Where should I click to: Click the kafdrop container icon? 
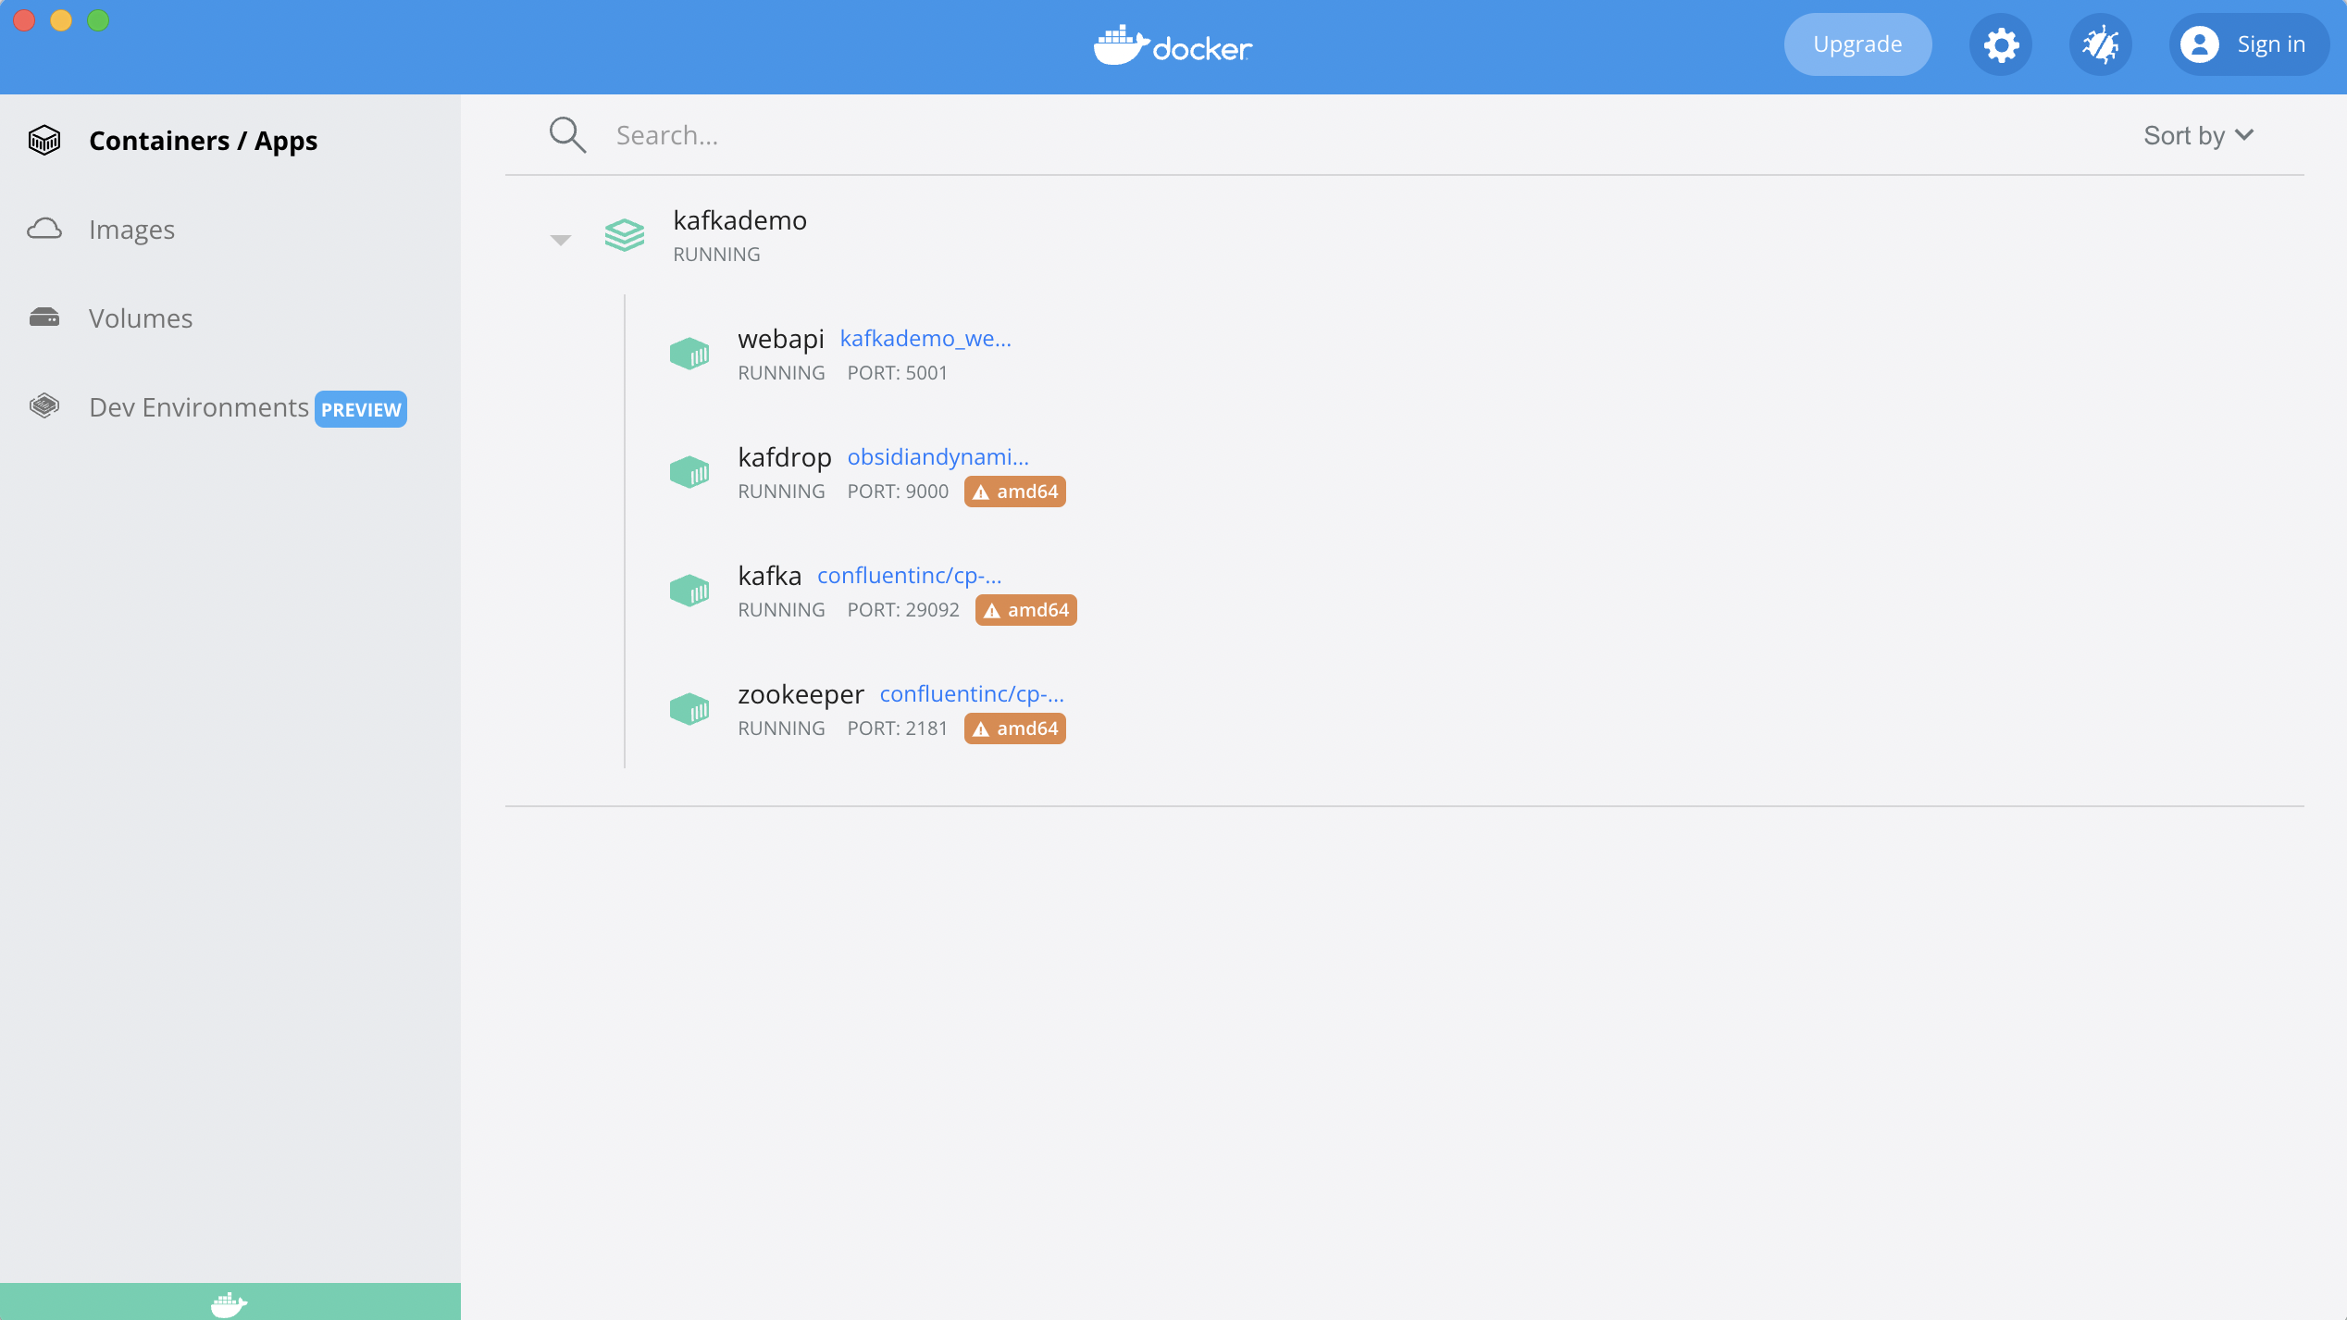click(689, 472)
